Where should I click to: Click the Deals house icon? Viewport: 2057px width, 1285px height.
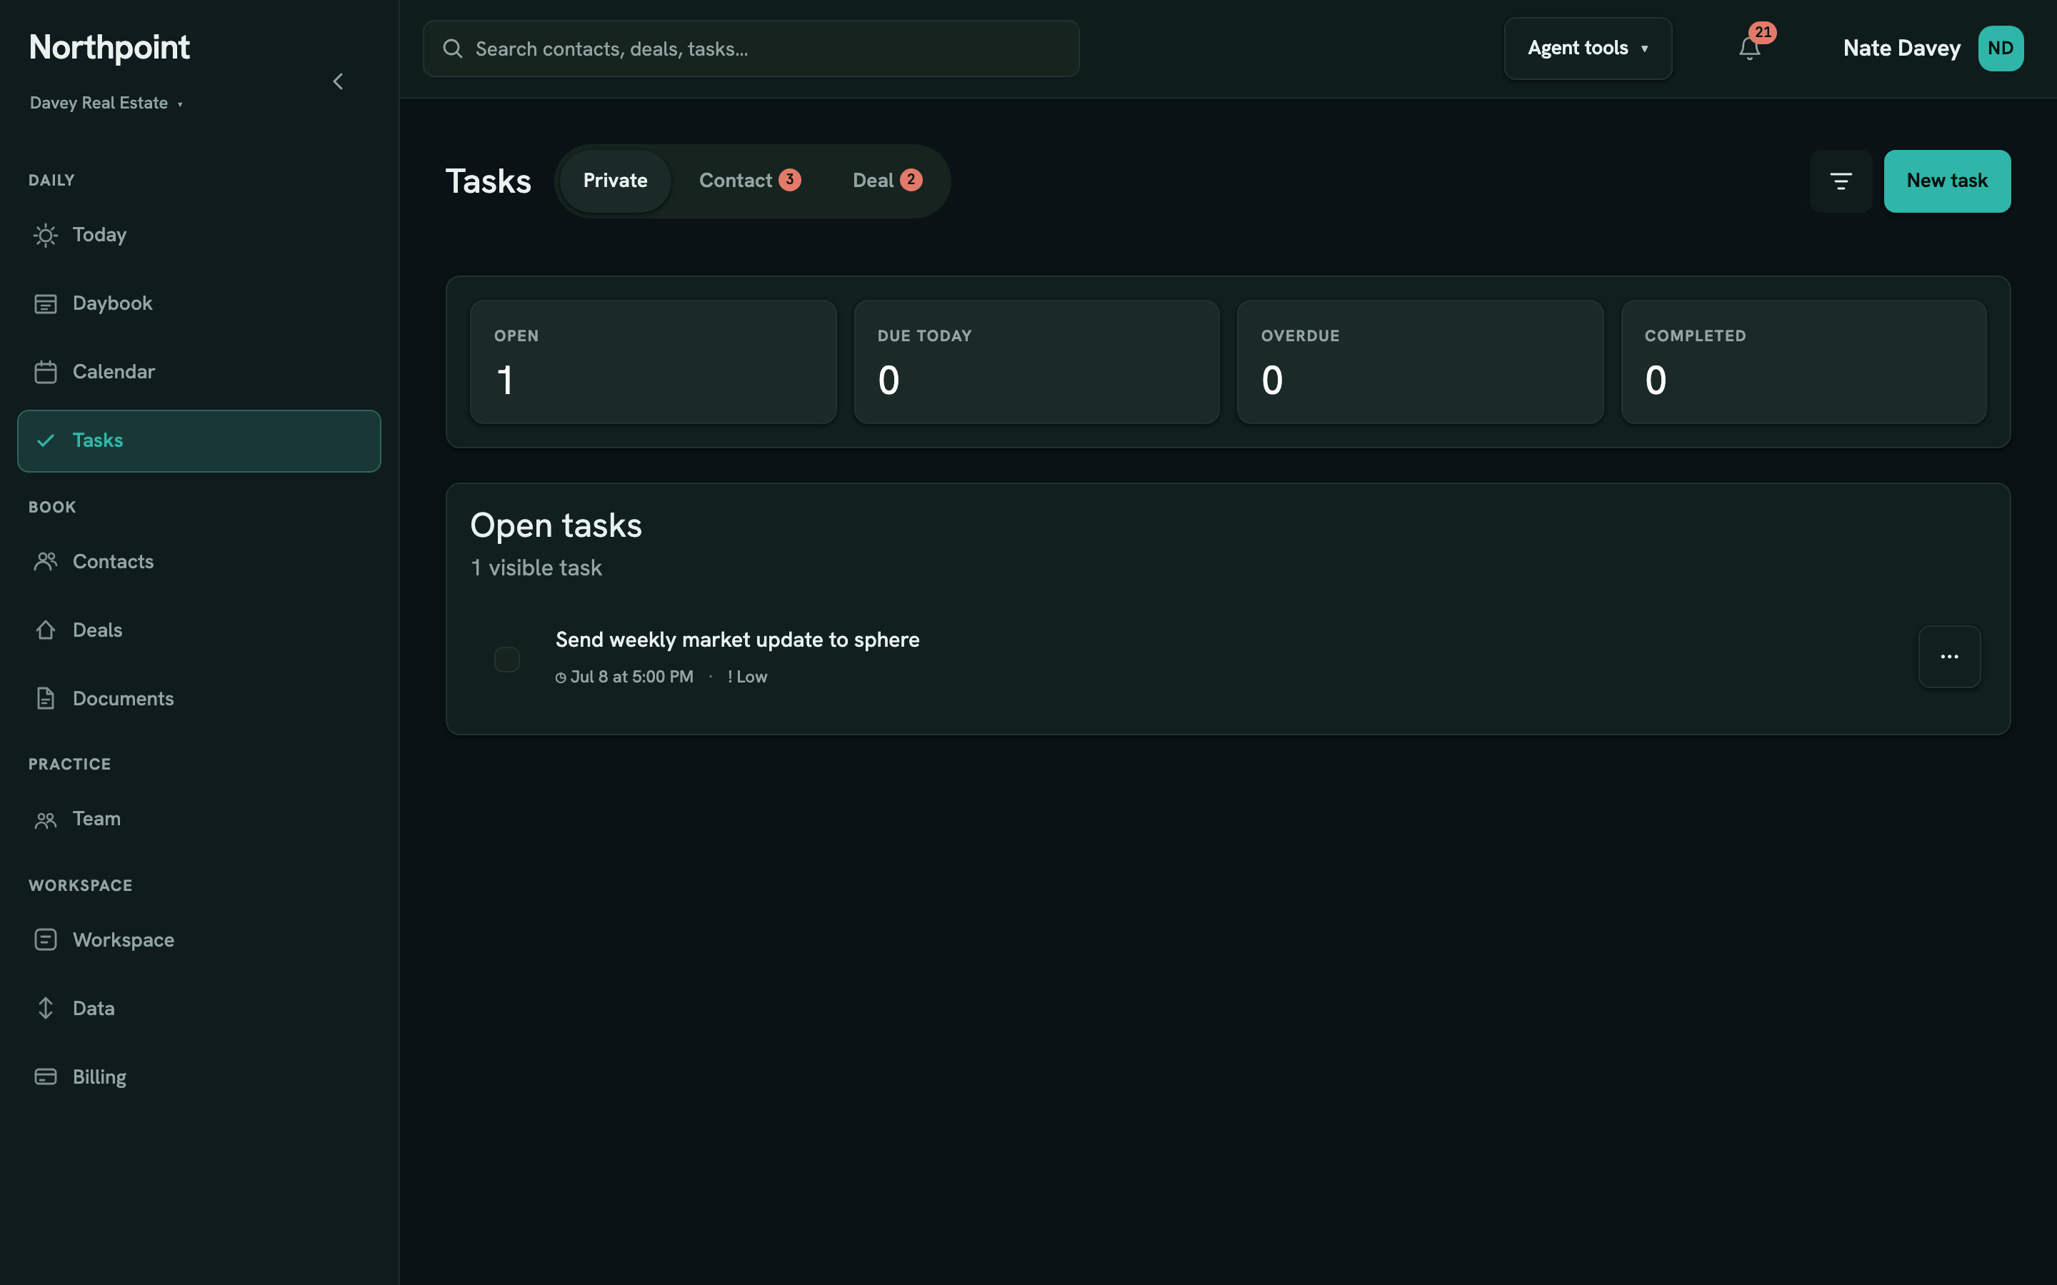coord(46,630)
